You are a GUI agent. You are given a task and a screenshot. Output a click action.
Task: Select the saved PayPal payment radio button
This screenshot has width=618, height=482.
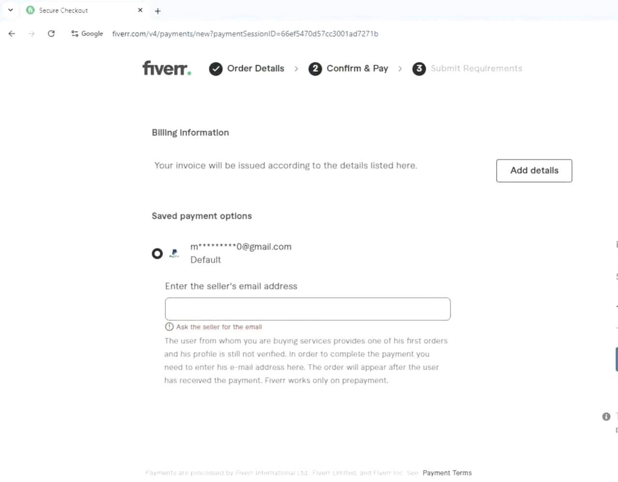pyautogui.click(x=157, y=254)
